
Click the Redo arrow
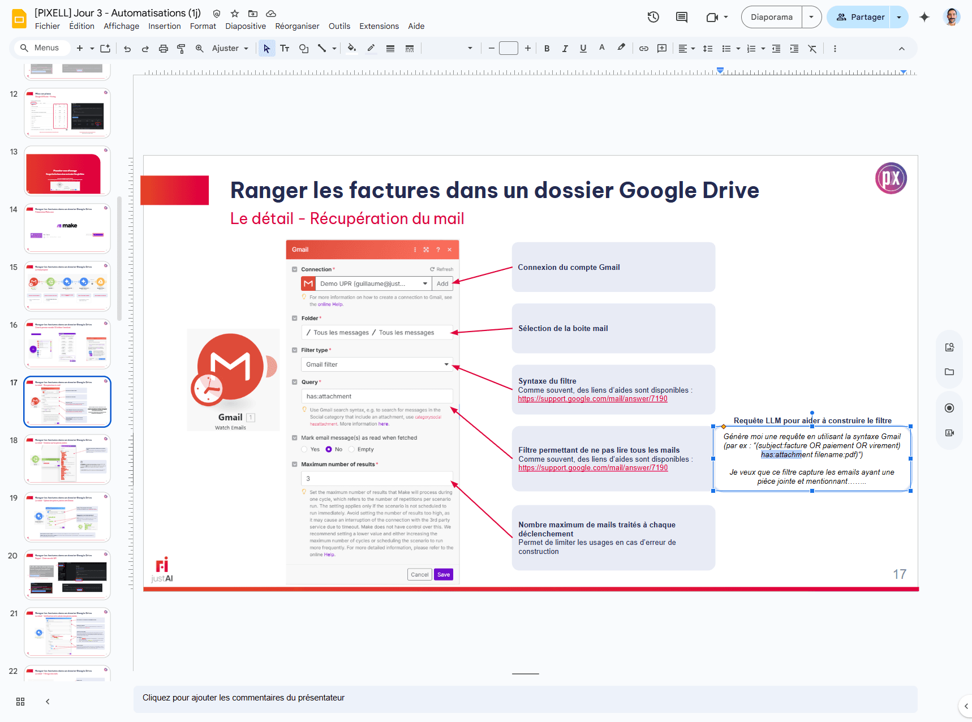[x=145, y=49]
